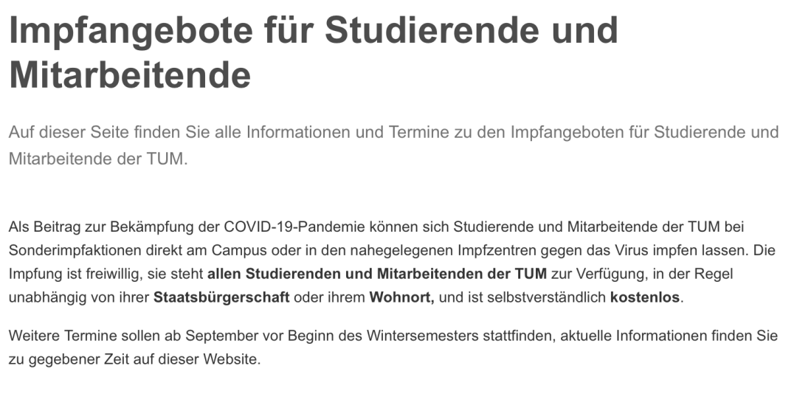Click bold text "allen Studierenden und Mitarbeitenden der TUM"
The width and height of the screenshot is (797, 394).
click(377, 274)
